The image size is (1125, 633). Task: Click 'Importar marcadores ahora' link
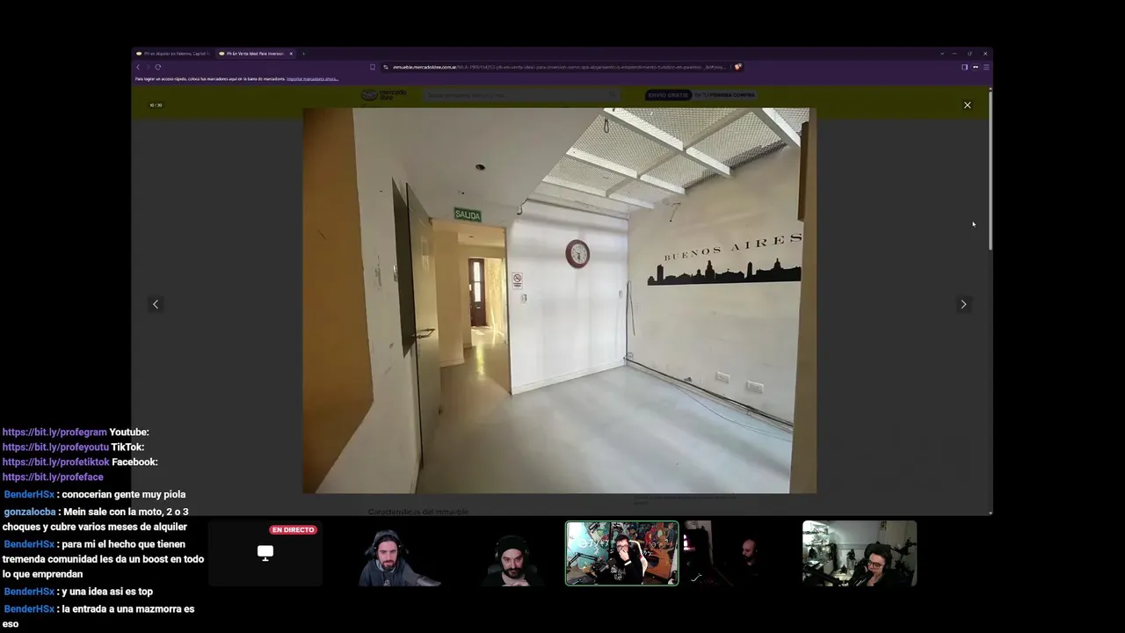[x=312, y=79]
